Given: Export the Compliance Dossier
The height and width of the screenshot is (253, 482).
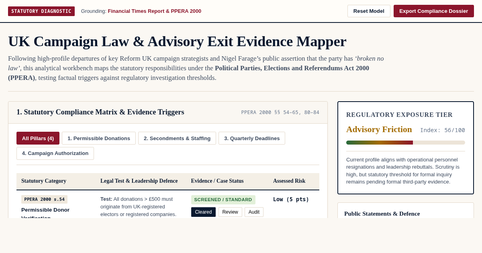Looking at the screenshot, I should tap(434, 11).
